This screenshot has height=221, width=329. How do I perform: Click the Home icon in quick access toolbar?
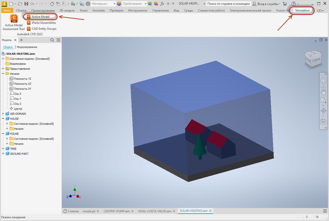(x=52, y=4)
